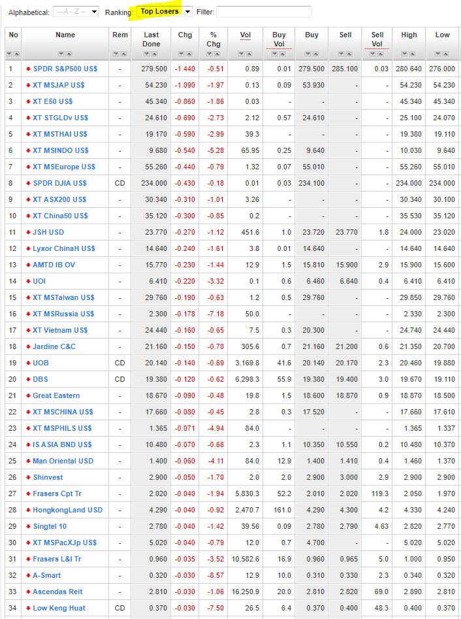
Task: Open Shinvest stock link
Action: click(x=48, y=477)
